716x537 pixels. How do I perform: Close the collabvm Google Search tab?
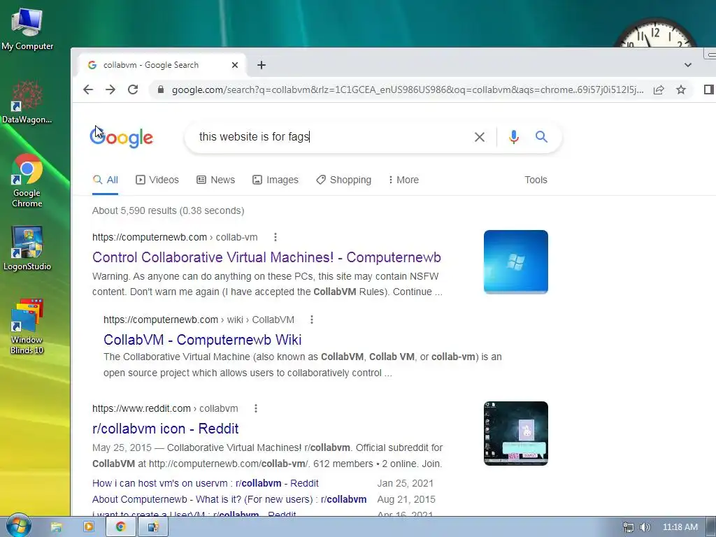(235, 65)
